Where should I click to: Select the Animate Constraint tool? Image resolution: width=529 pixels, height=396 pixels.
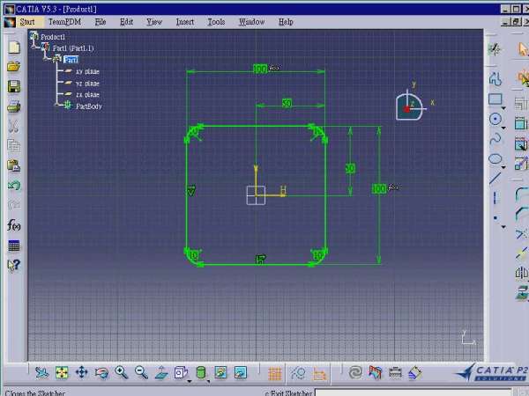[521, 164]
